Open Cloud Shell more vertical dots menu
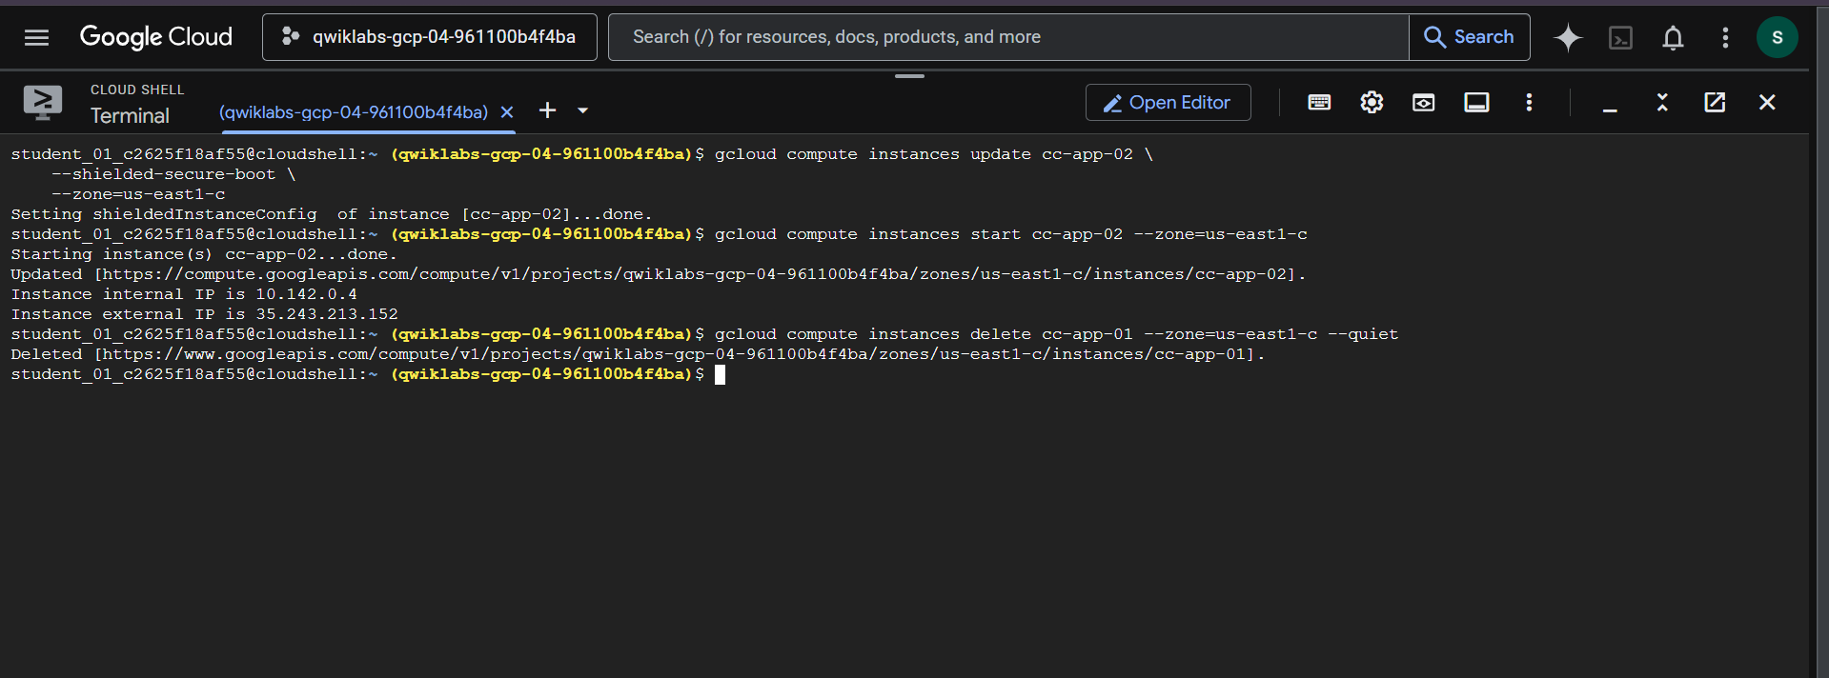 click(x=1529, y=102)
